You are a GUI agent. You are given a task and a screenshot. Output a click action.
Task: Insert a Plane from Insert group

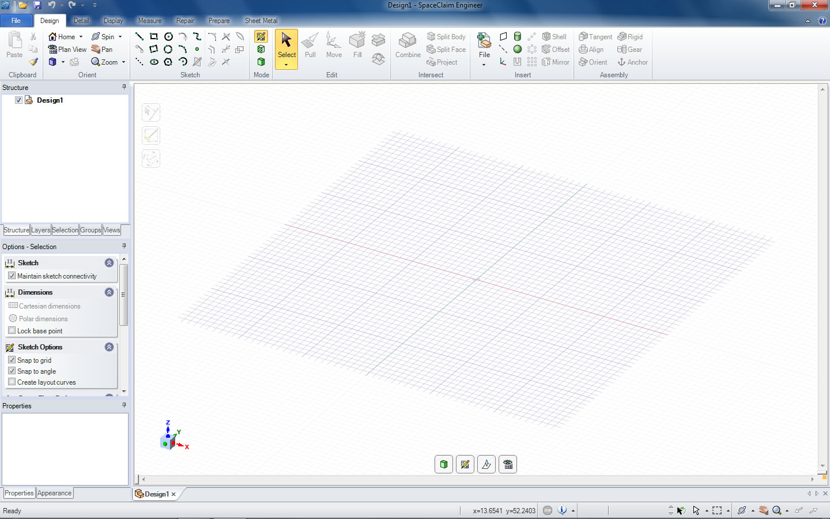pyautogui.click(x=503, y=36)
